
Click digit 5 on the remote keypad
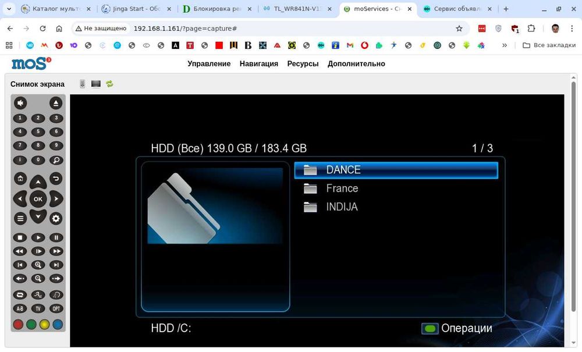pos(38,131)
